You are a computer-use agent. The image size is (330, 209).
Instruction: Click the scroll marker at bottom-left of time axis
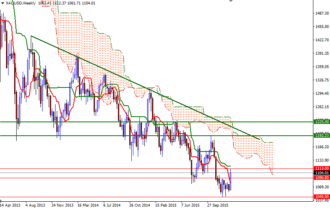pyautogui.click(x=1, y=200)
